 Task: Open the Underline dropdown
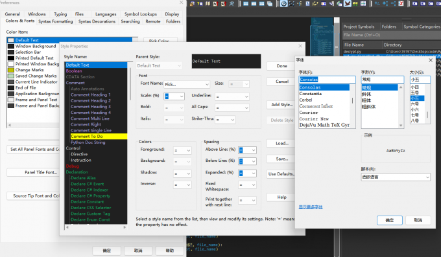(232, 96)
